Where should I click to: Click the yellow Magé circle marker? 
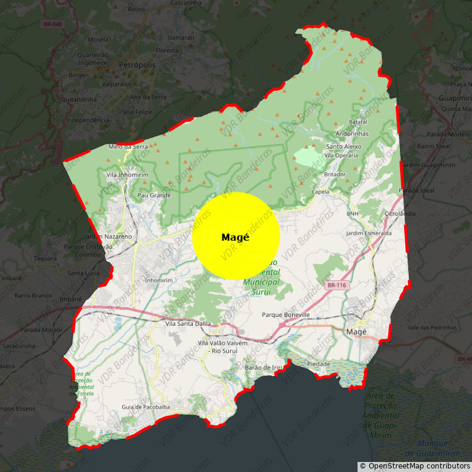(235, 236)
